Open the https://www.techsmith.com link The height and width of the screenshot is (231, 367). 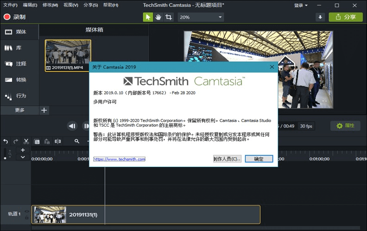click(120, 159)
